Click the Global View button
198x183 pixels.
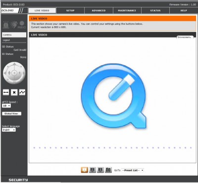(x=12, y=114)
